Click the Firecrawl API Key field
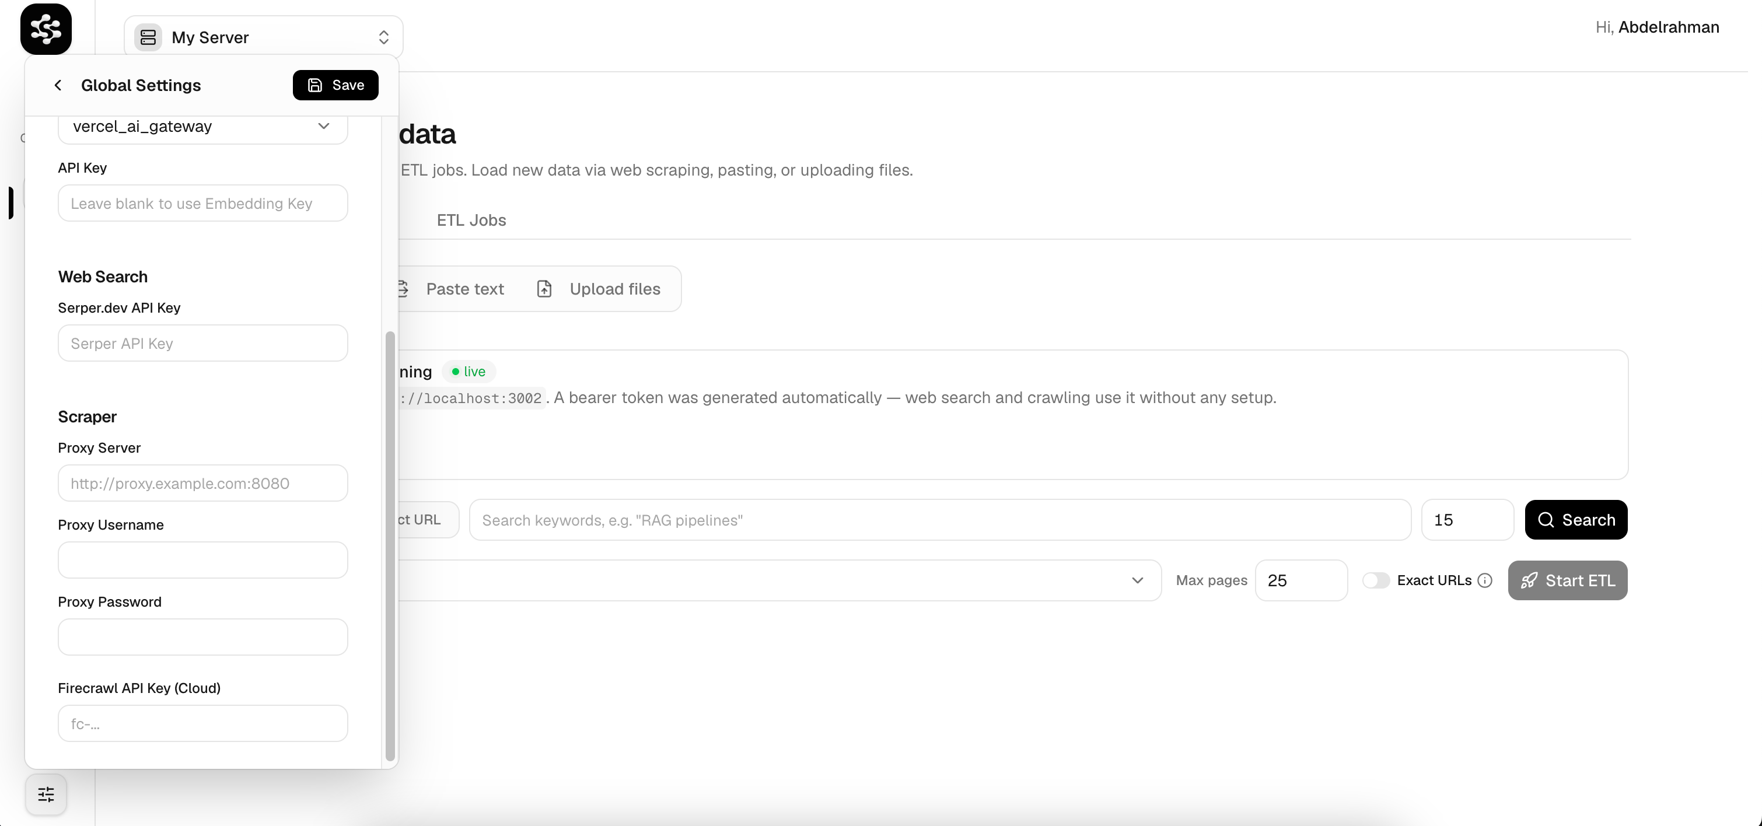Viewport: 1762px width, 826px height. 203,723
